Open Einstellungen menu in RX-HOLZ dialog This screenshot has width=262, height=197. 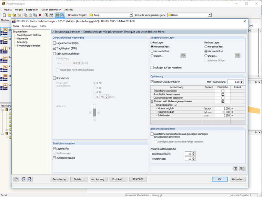[30, 26]
